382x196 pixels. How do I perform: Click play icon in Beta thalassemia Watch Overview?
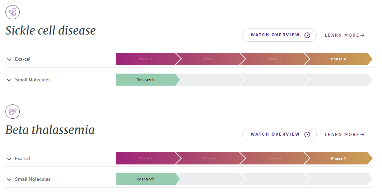tap(307, 135)
